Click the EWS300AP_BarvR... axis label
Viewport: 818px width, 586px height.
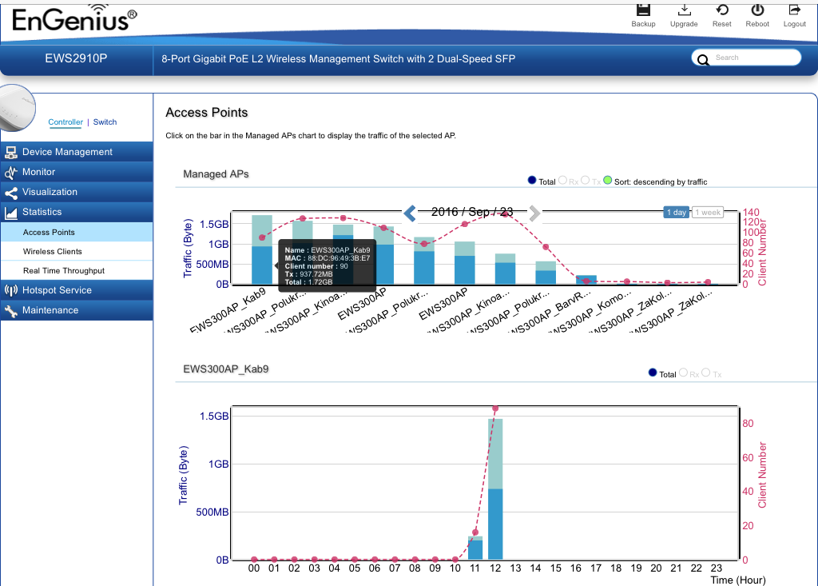[550, 313]
